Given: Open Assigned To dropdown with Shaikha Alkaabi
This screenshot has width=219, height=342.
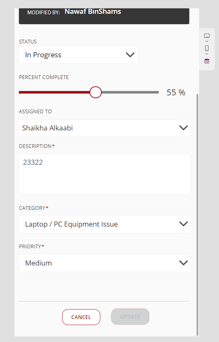Looking at the screenshot, I should coord(104,128).
